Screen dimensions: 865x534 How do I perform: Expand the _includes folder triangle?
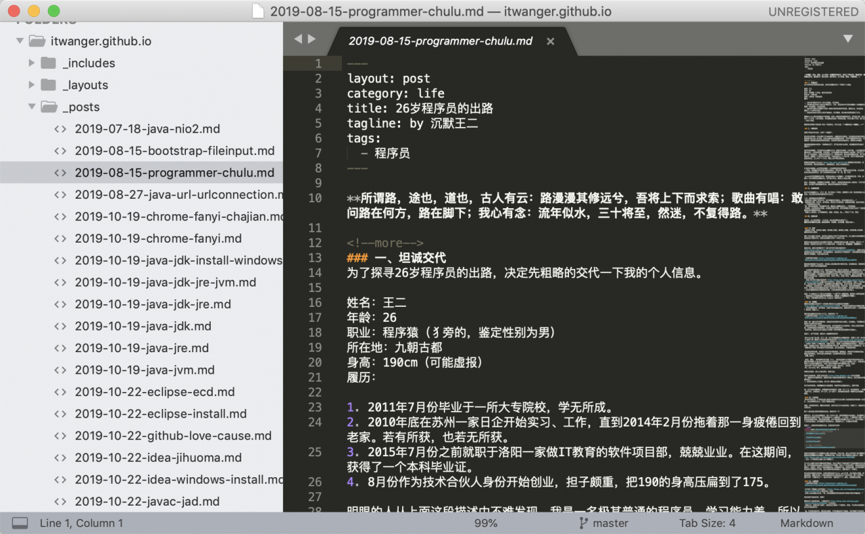click(x=31, y=63)
